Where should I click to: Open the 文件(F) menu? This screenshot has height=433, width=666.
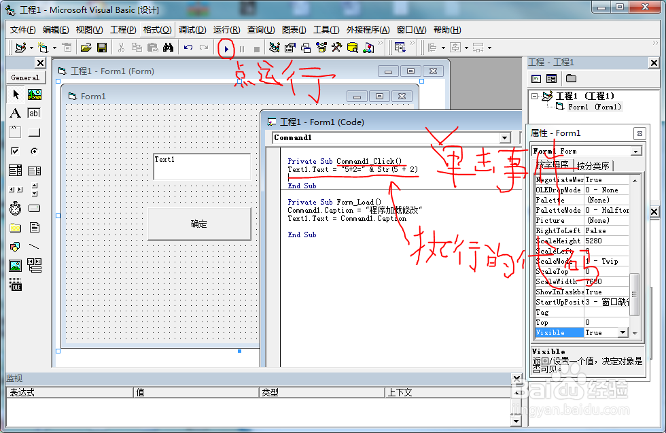[x=23, y=30]
